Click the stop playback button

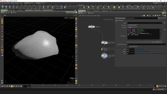(12, 86)
